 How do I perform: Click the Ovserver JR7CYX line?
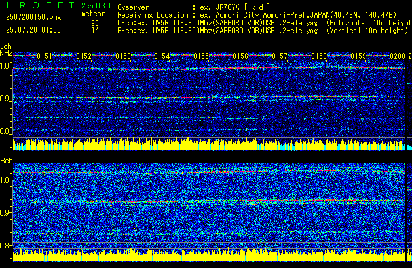194,7
